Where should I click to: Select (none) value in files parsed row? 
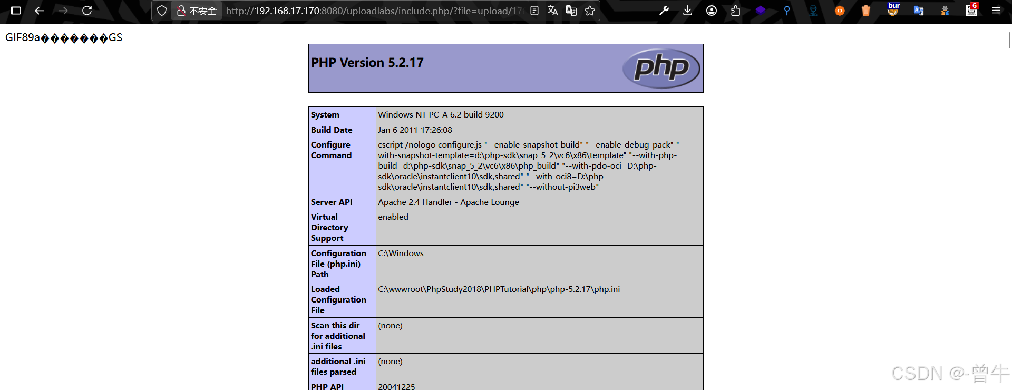390,361
